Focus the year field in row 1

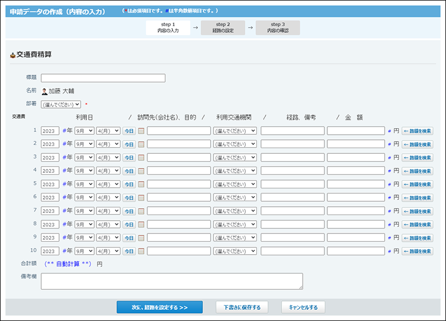pyautogui.click(x=50, y=131)
